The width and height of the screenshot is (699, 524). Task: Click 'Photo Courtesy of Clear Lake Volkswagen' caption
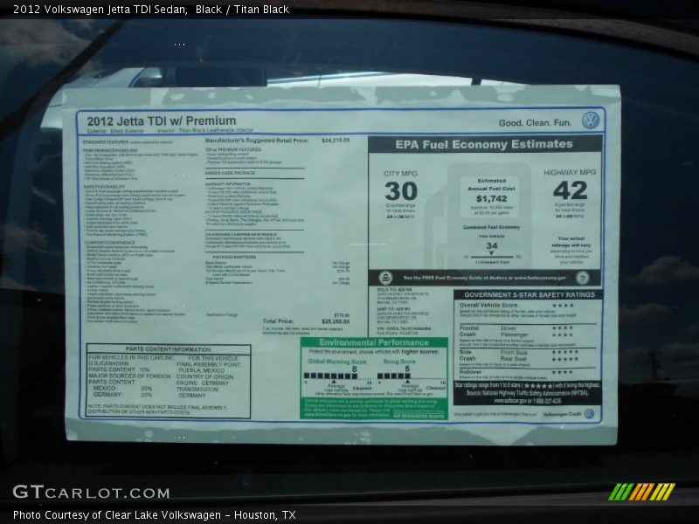[117, 514]
